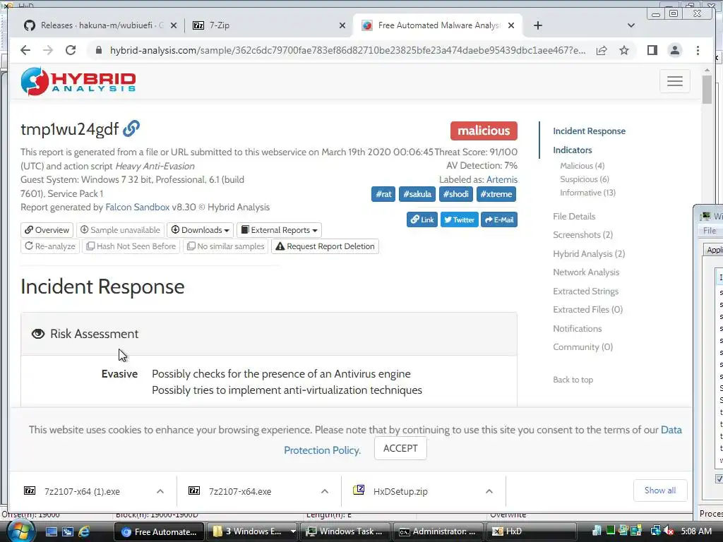
Task: Jump to Incident Response section
Action: pos(589,131)
